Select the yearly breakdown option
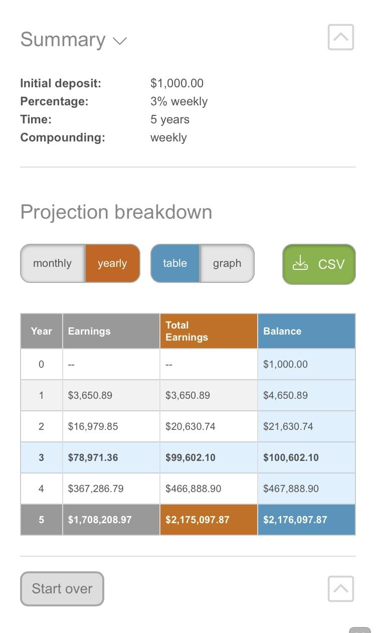 [112, 263]
